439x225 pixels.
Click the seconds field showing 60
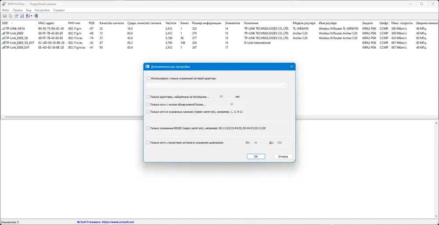pyautogui.click(x=226, y=96)
